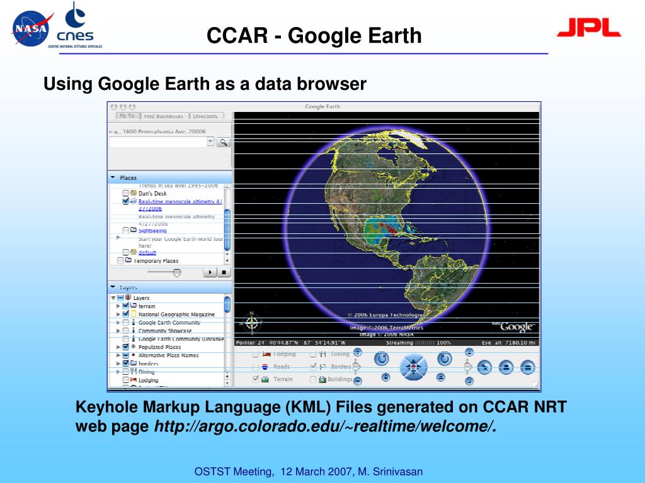Image resolution: width=645 pixels, height=483 pixels.
Task: Open the Sightseeing link
Action: point(152,230)
